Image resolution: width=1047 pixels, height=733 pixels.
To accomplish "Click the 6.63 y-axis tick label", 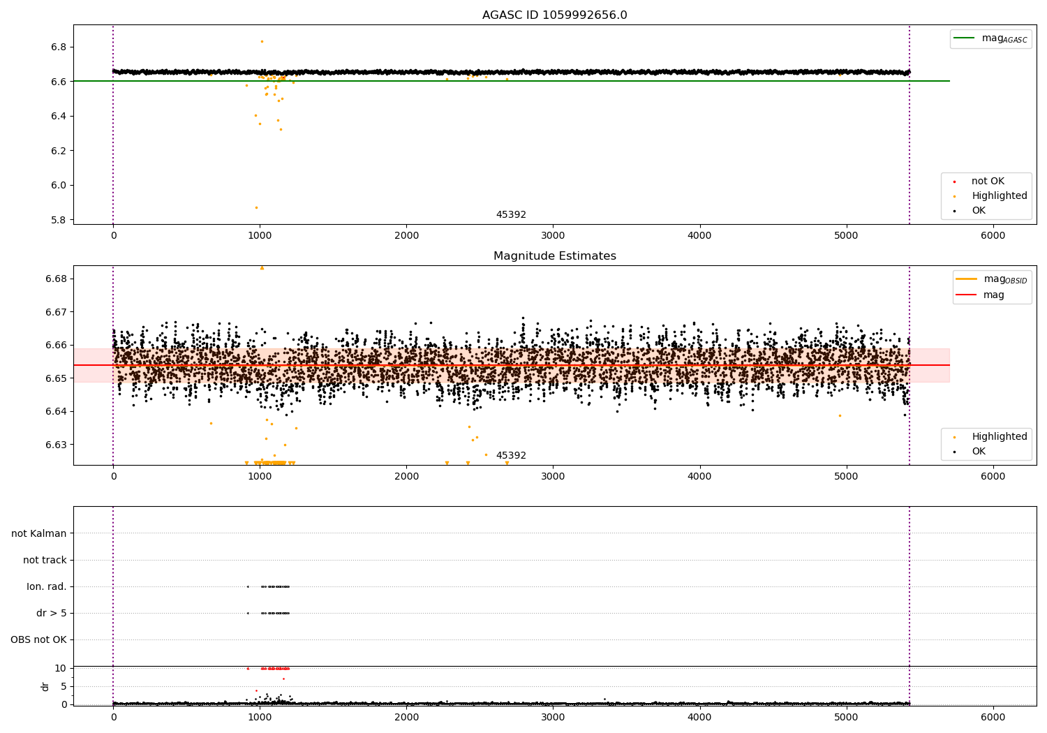I will click(x=56, y=445).
